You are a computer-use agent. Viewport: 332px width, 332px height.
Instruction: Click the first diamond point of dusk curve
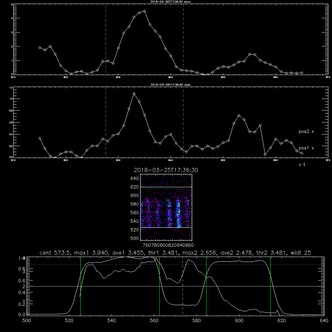tap(40, 138)
